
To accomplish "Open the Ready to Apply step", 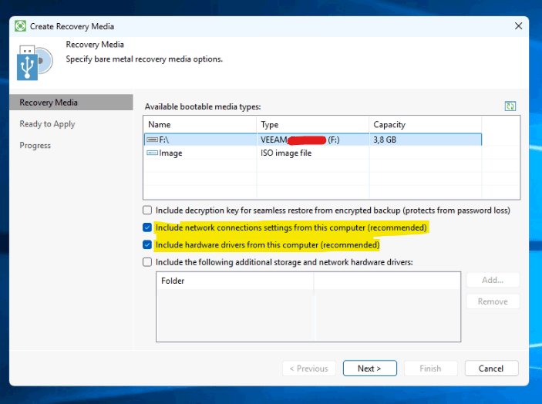I will click(47, 124).
